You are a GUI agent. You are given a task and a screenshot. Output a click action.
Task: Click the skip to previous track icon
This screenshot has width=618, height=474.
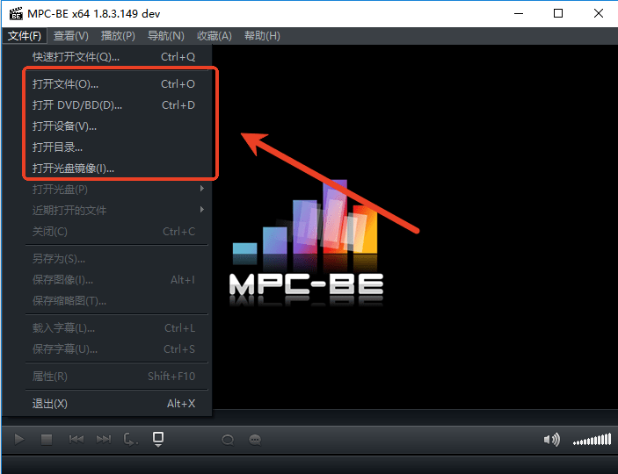click(x=76, y=439)
